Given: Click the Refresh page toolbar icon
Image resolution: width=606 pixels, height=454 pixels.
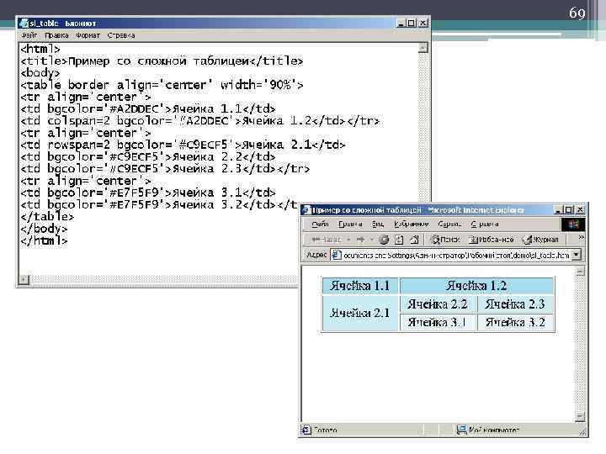Looking at the screenshot, I should click(399, 240).
